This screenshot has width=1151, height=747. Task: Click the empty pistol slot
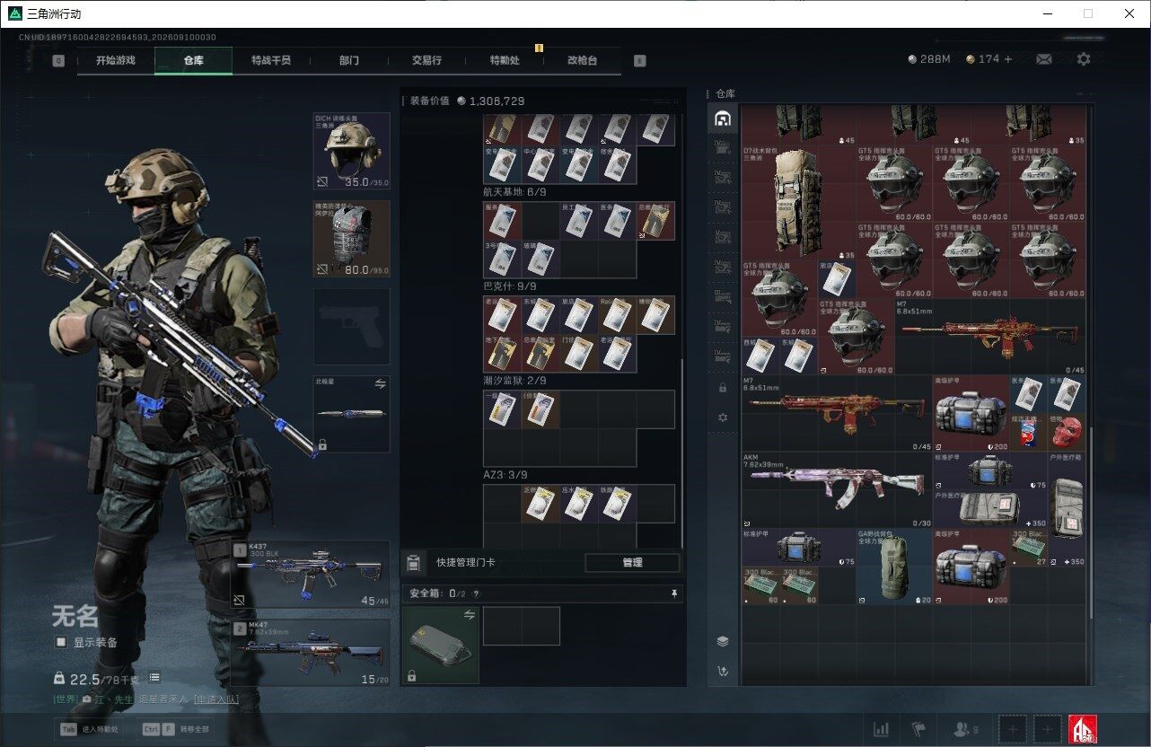[351, 327]
